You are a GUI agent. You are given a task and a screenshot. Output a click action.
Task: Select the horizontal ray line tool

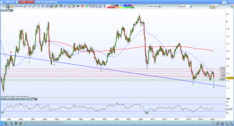[x=21, y=7]
